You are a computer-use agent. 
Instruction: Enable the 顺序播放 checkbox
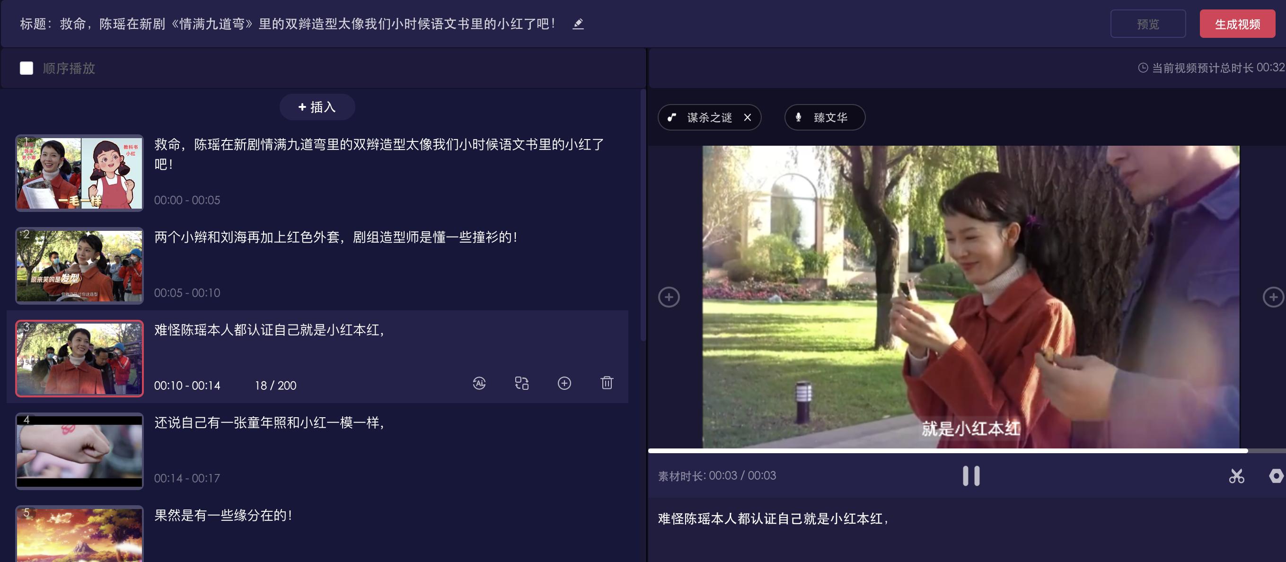tap(26, 68)
